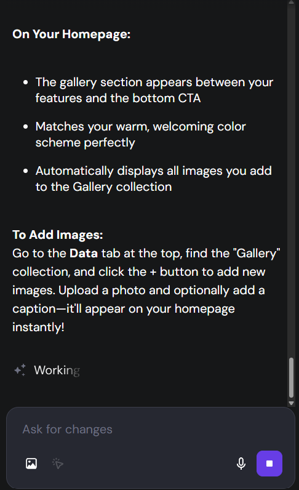Click the sparkle icon beside Working
This screenshot has width=299, height=490.
tap(20, 370)
